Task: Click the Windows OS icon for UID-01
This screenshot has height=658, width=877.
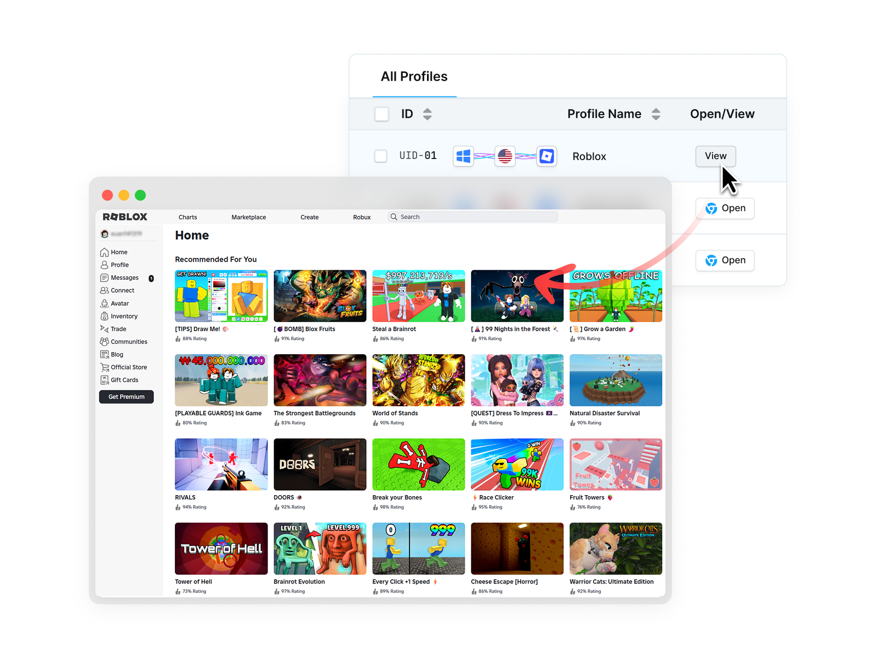Action: (x=463, y=156)
